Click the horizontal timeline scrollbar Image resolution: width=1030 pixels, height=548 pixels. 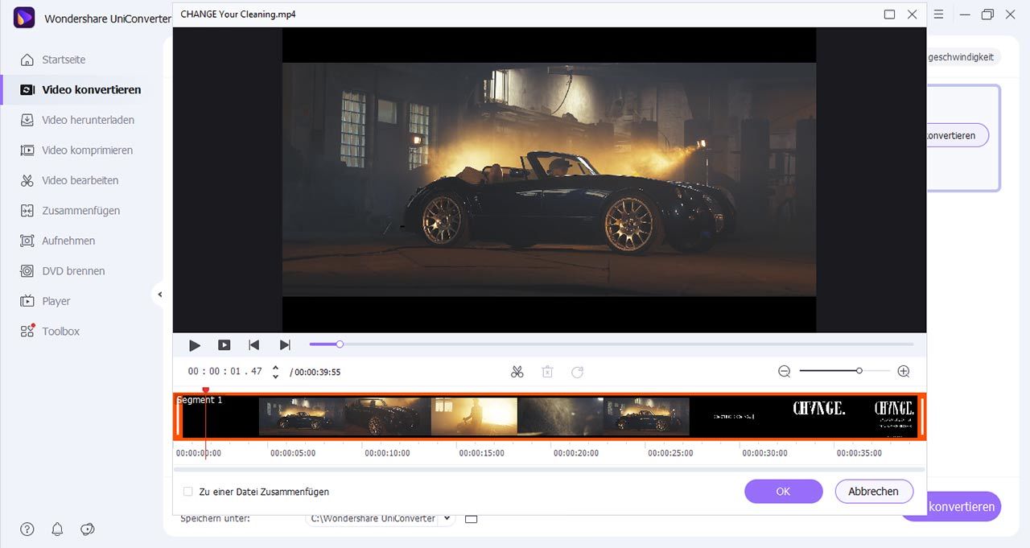coord(550,469)
